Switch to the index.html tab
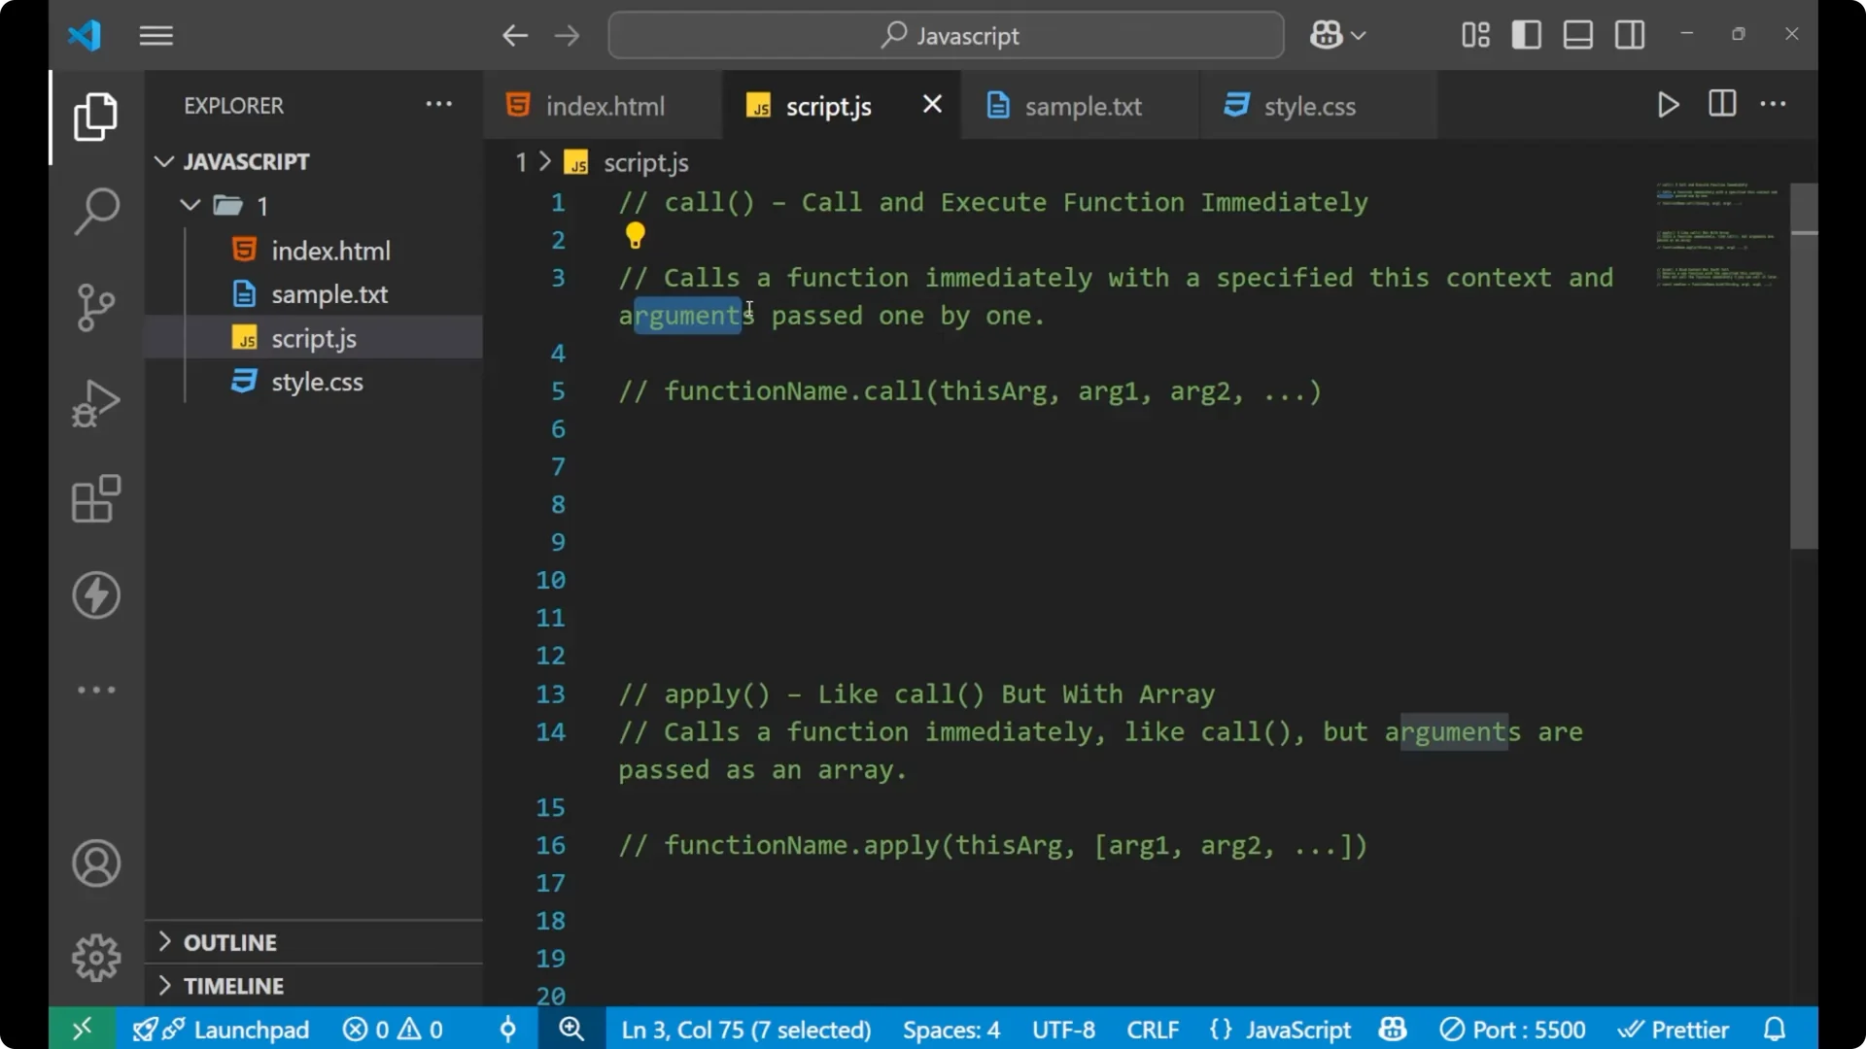Image resolution: width=1866 pixels, height=1049 pixels. (x=604, y=106)
